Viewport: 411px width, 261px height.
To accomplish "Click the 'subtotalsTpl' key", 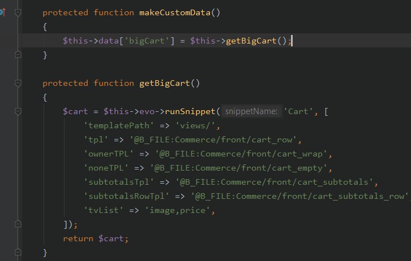I will coord(119,182).
